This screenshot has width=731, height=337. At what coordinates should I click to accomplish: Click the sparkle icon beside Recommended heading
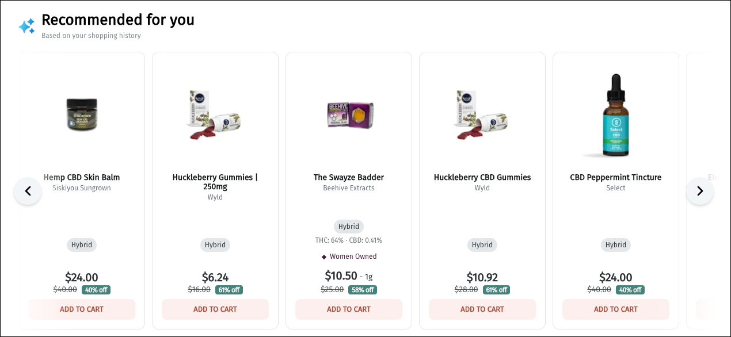(x=26, y=26)
